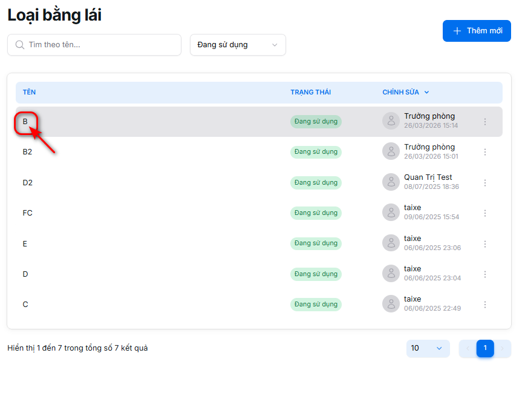Select the license type named FC
This screenshot has width=525, height=393.
point(28,213)
